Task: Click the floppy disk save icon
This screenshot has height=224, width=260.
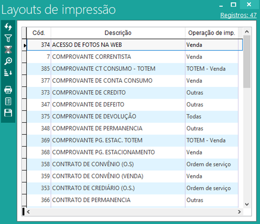Action: pos(8,113)
